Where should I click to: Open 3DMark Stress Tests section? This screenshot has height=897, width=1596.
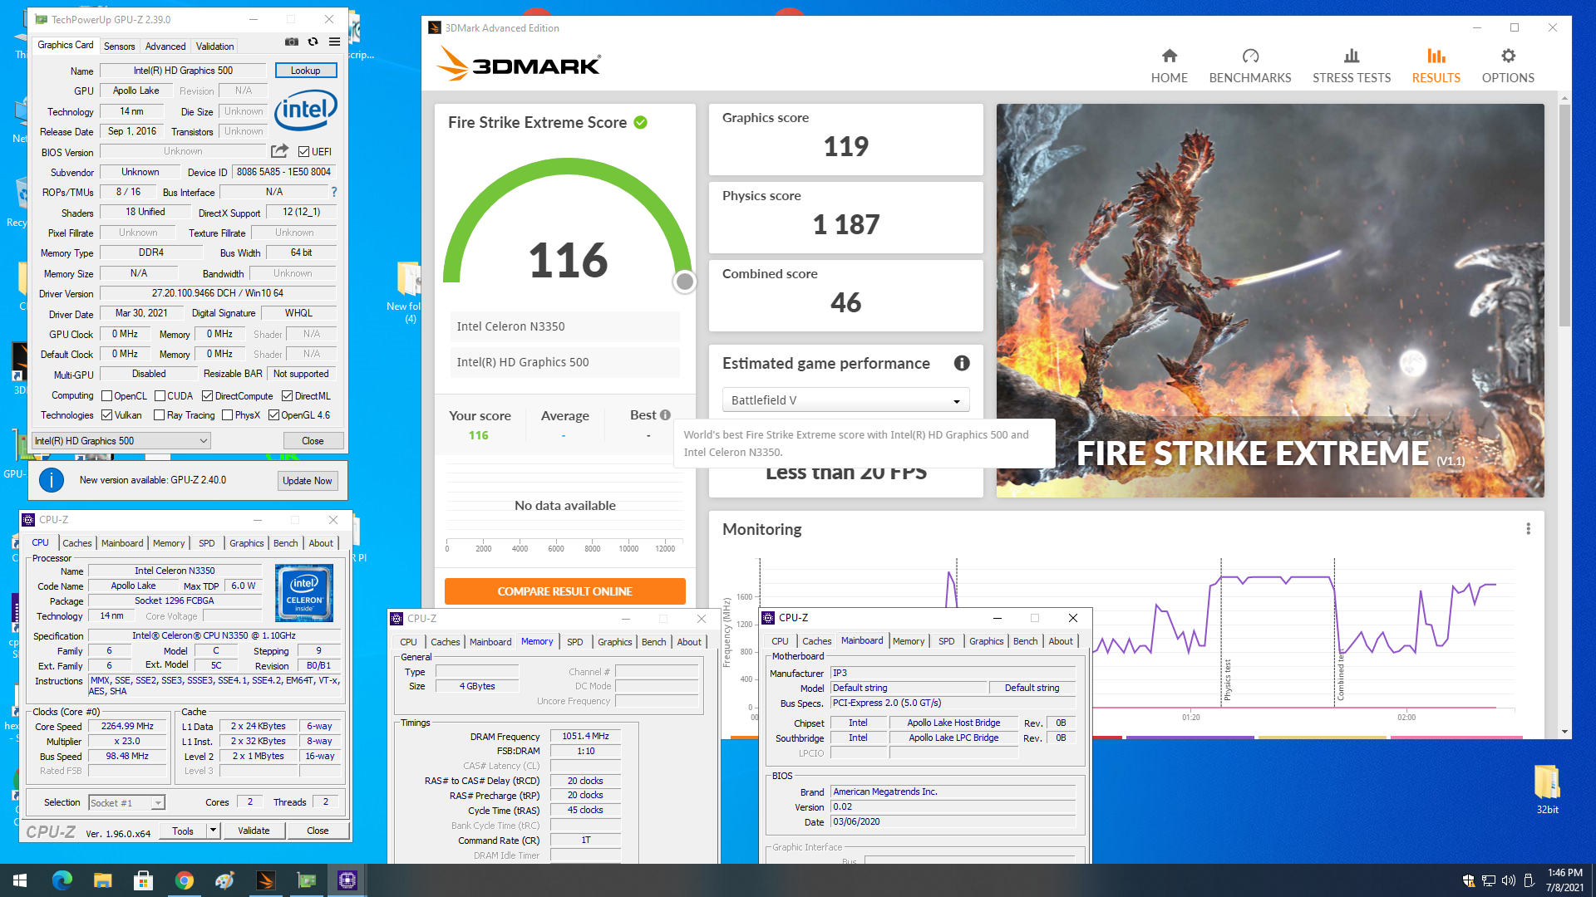(x=1351, y=66)
